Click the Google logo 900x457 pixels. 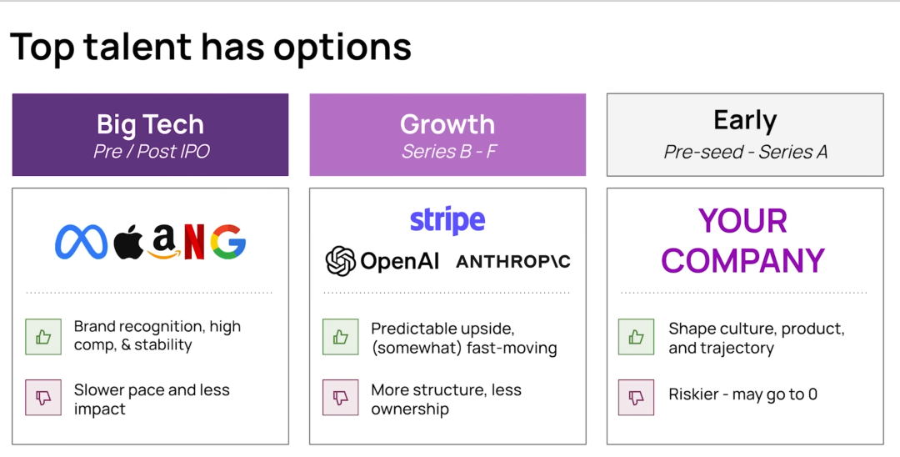click(227, 242)
